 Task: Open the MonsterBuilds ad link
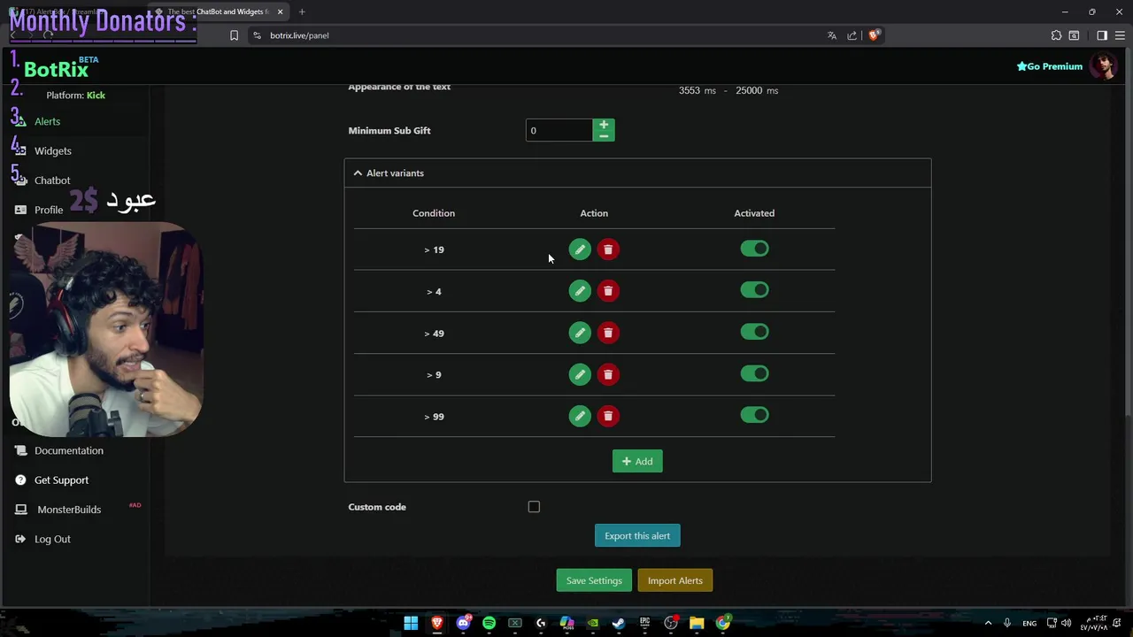pyautogui.click(x=69, y=510)
